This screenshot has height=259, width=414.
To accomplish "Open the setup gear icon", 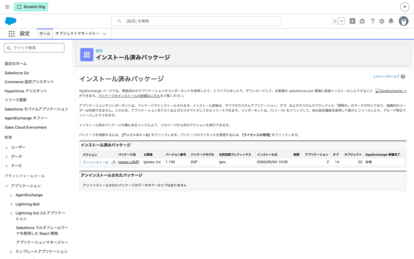I will (382, 21).
